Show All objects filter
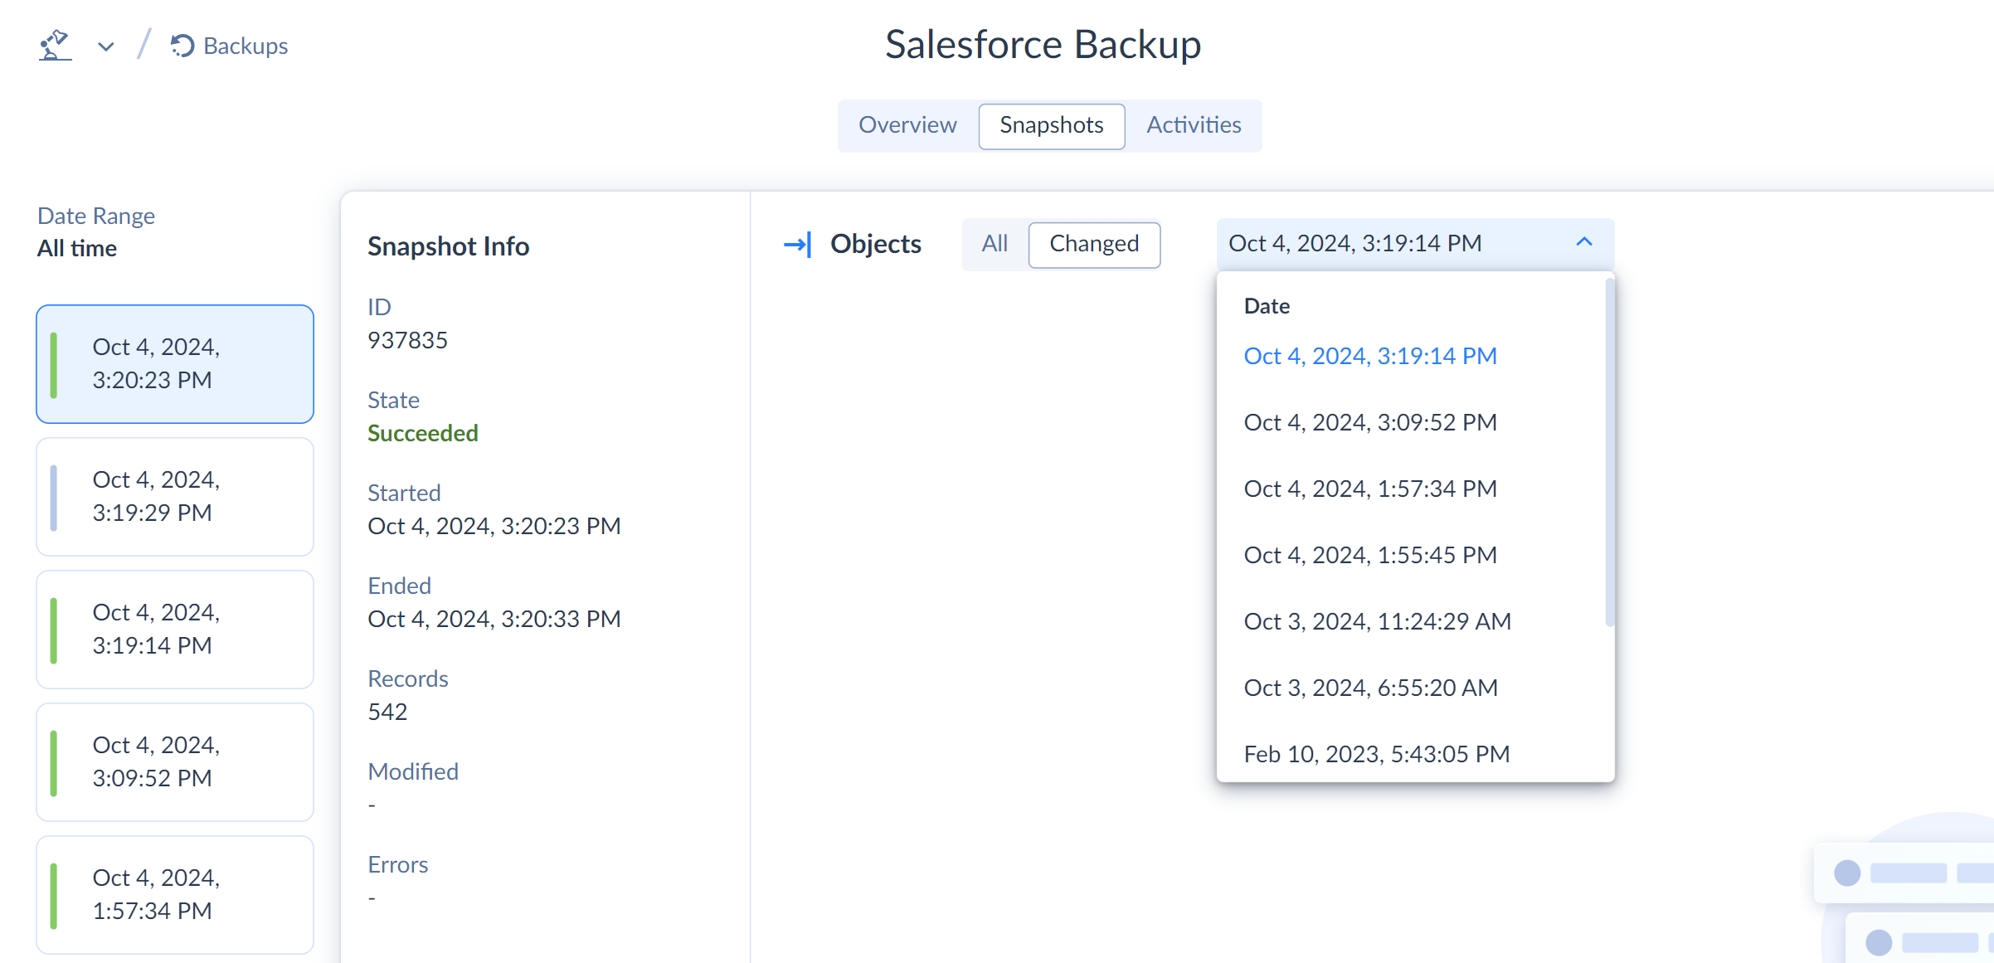The image size is (1994, 963). [995, 244]
